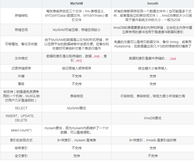This screenshot has width=194, height=161.
Task: Click the 按主键大小有序插入 cell
Action: click(x=153, y=68)
